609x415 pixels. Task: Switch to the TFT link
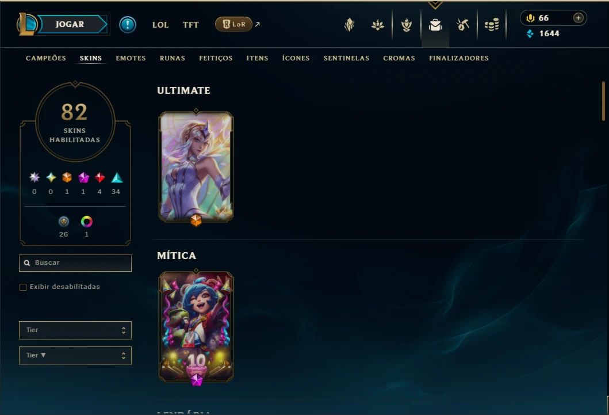pos(191,25)
